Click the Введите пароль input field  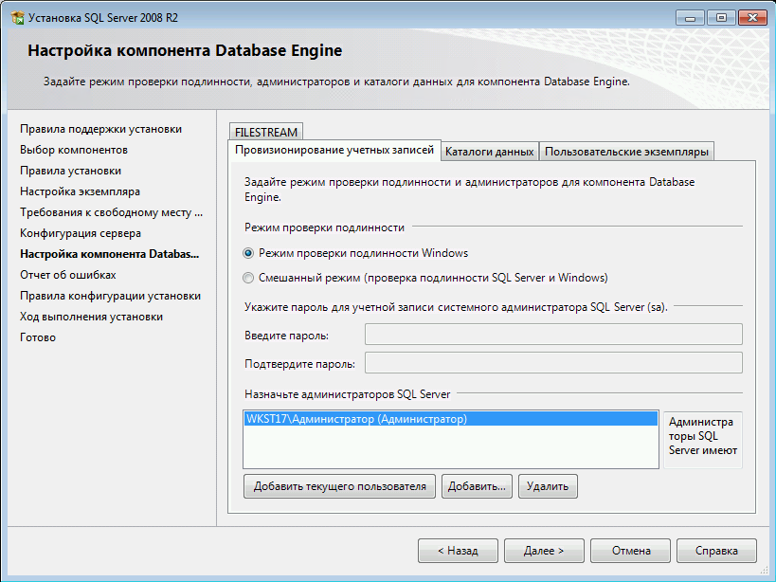[553, 334]
